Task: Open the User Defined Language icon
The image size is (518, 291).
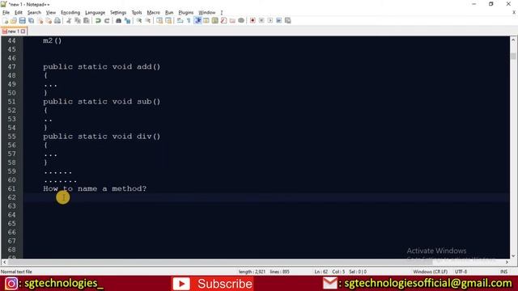Action: [206, 20]
